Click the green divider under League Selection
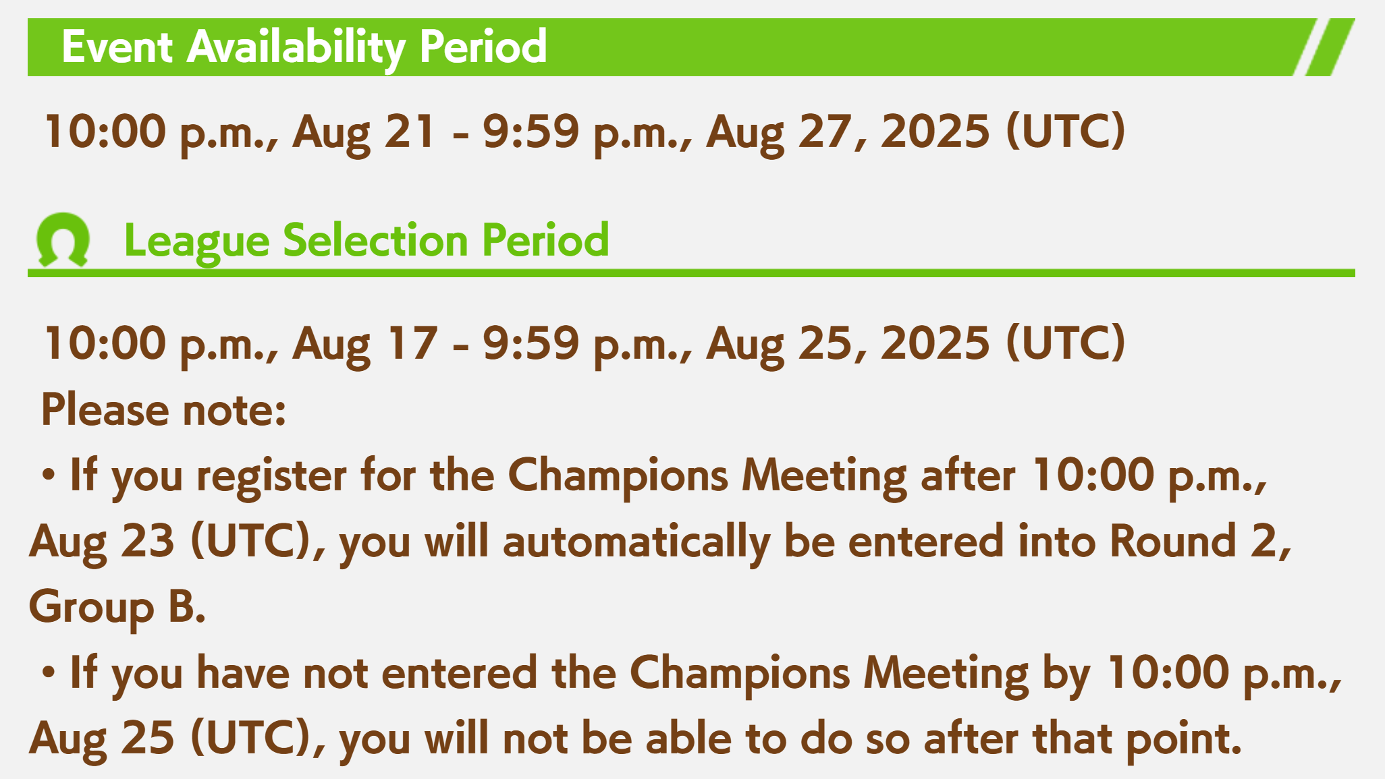The image size is (1385, 779). 691,273
